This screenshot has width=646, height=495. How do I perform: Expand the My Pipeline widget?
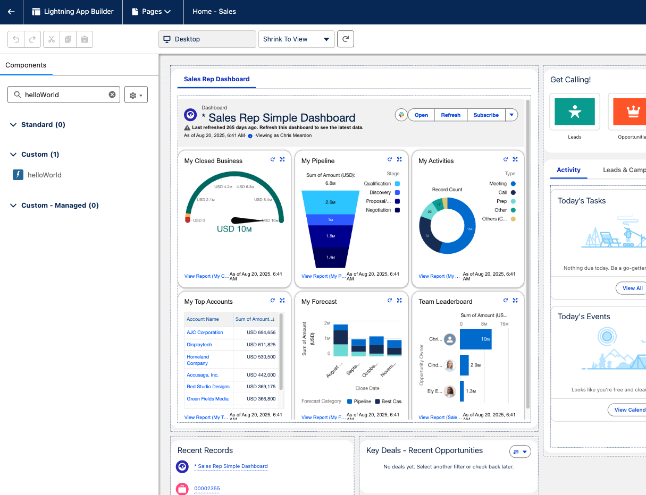pos(399,159)
